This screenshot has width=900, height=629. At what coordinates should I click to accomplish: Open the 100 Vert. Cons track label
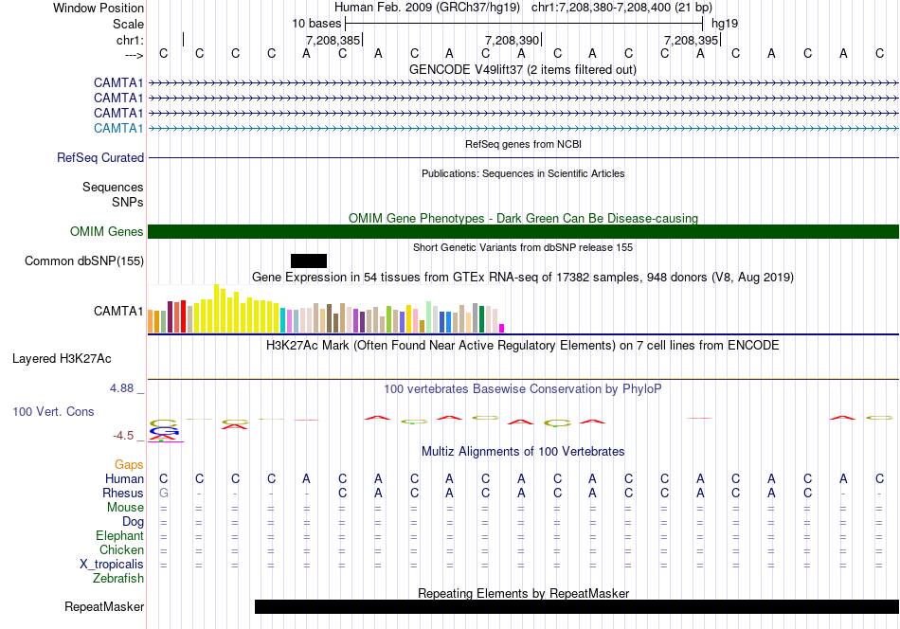(x=53, y=411)
